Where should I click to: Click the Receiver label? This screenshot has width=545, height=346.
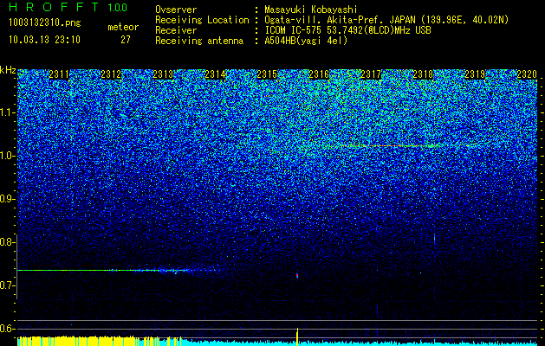click(x=176, y=30)
